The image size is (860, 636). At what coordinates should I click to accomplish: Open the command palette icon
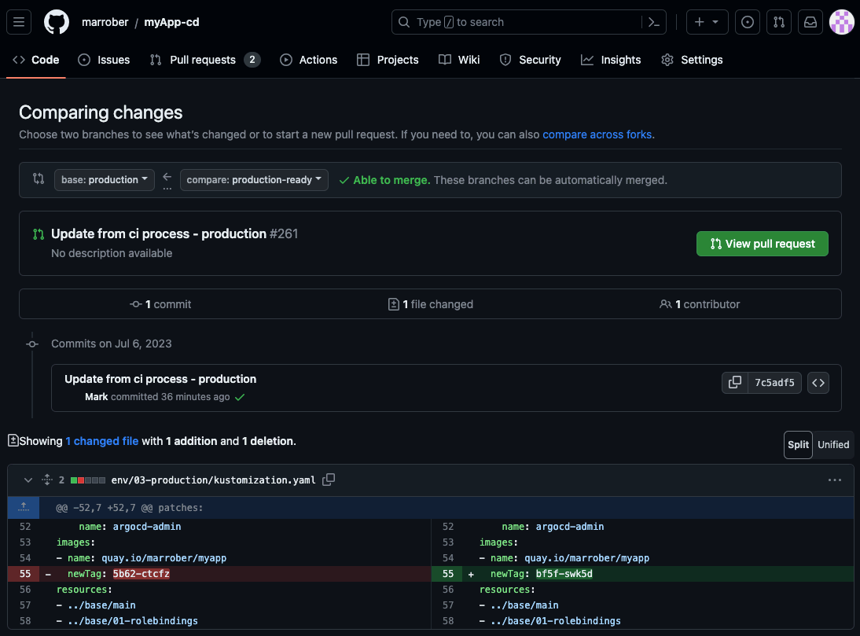click(x=653, y=22)
